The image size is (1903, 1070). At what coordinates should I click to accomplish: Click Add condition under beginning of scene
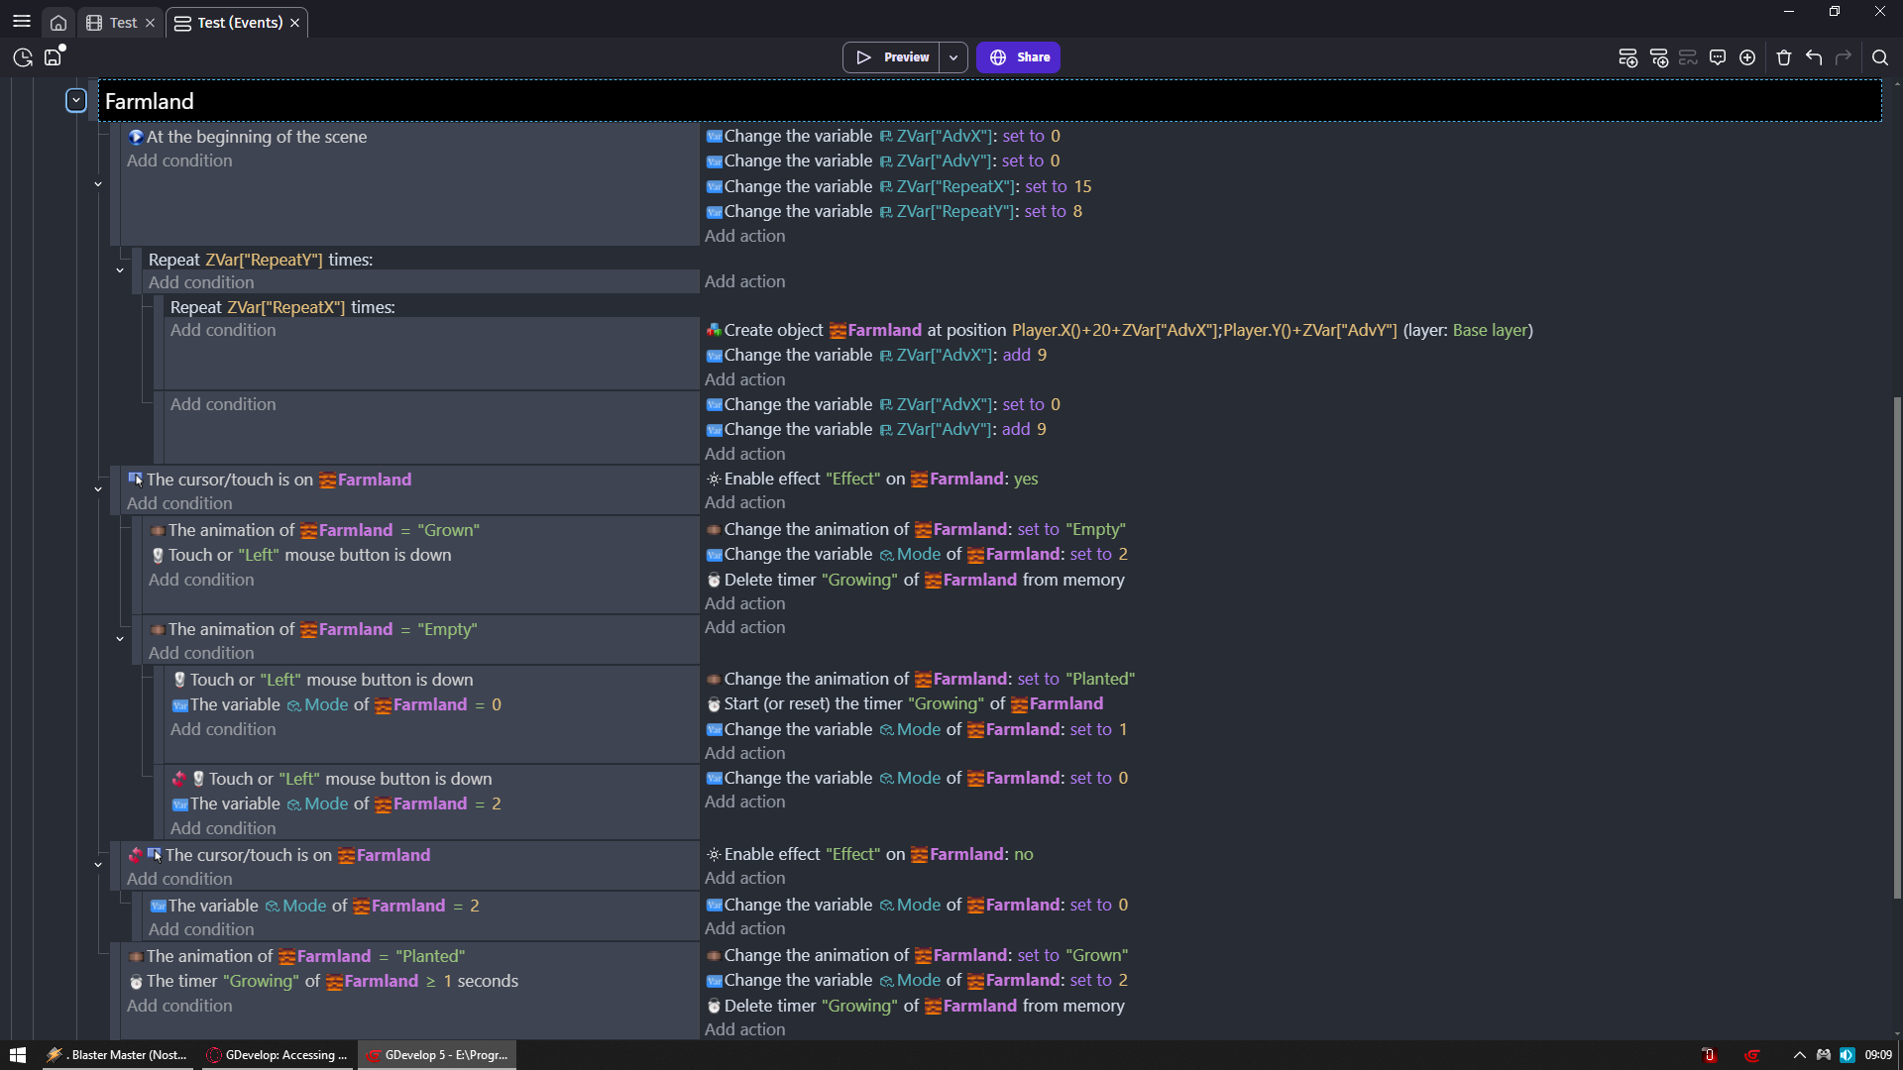tap(179, 160)
